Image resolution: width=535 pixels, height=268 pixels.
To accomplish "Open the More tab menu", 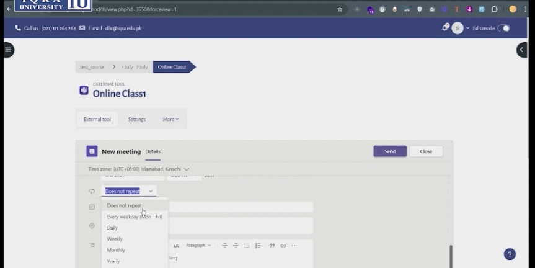I will 170,119.
